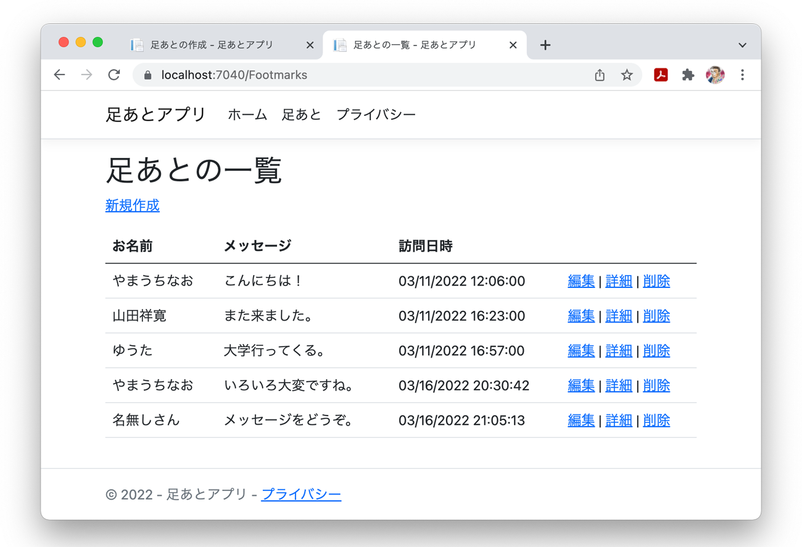
Task: Click the name cell 山田祥寛
Action: point(139,316)
